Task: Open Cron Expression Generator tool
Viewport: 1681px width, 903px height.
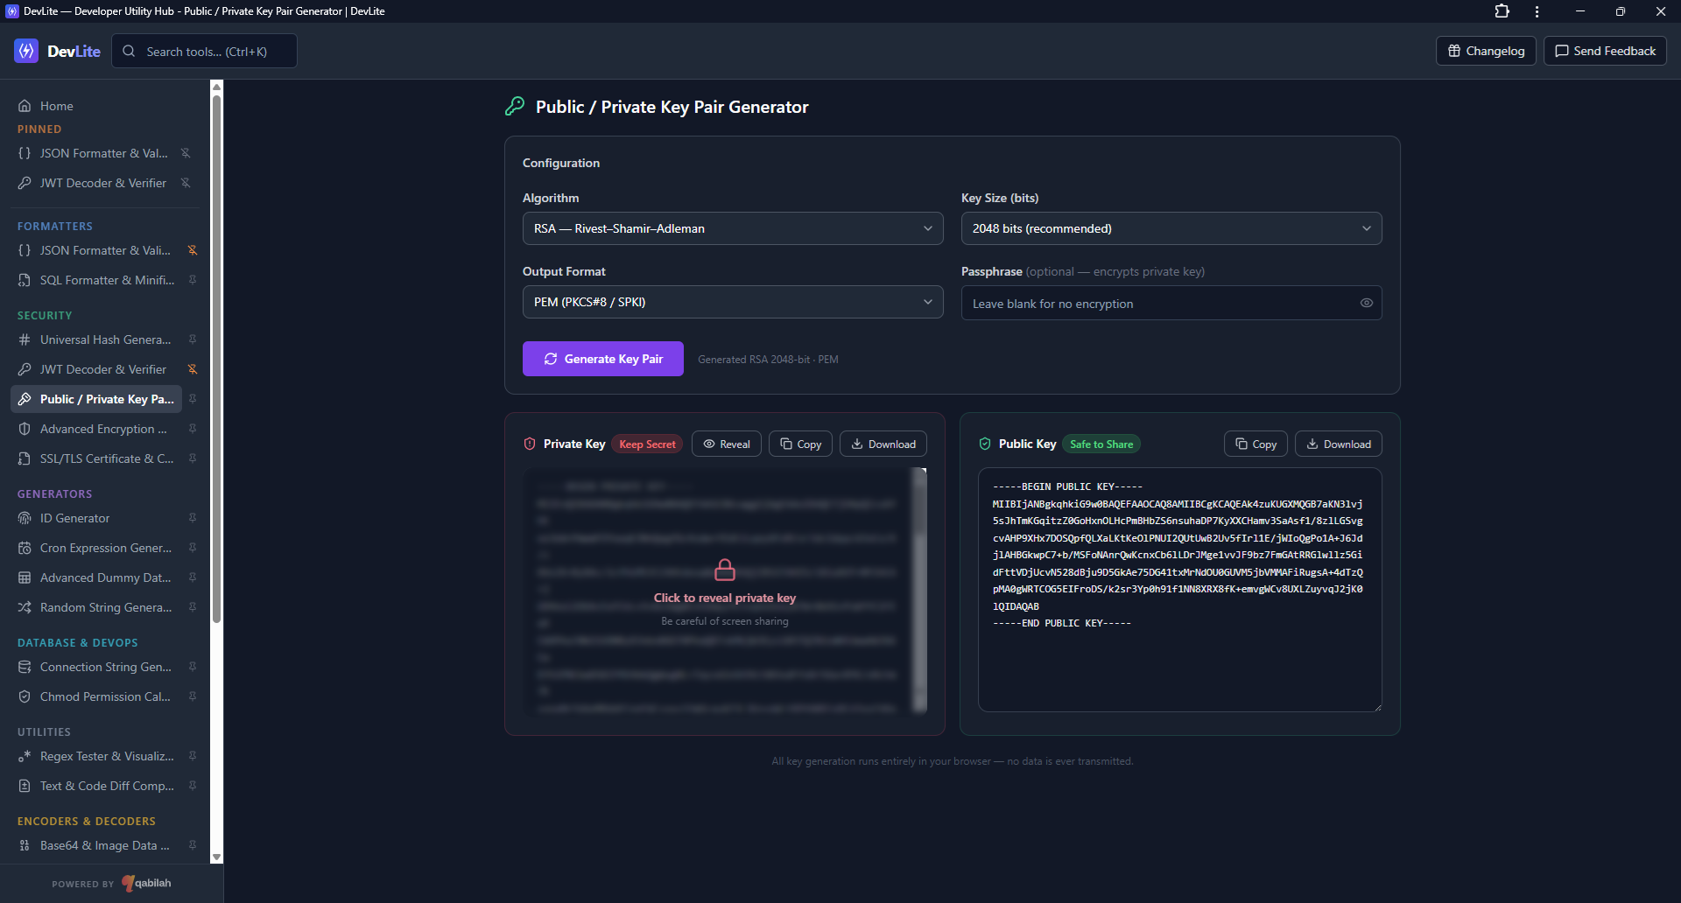Action: click(x=96, y=548)
